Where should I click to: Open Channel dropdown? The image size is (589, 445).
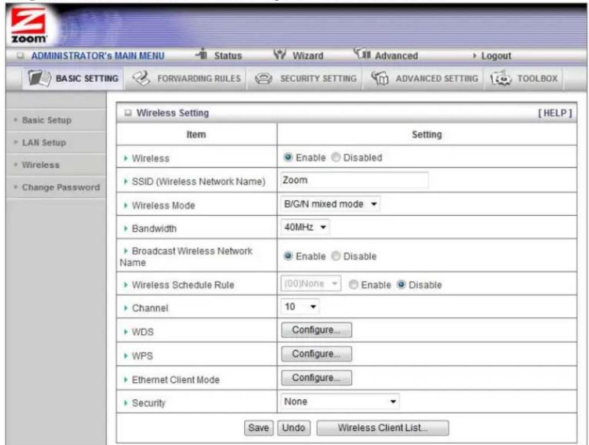(x=300, y=307)
